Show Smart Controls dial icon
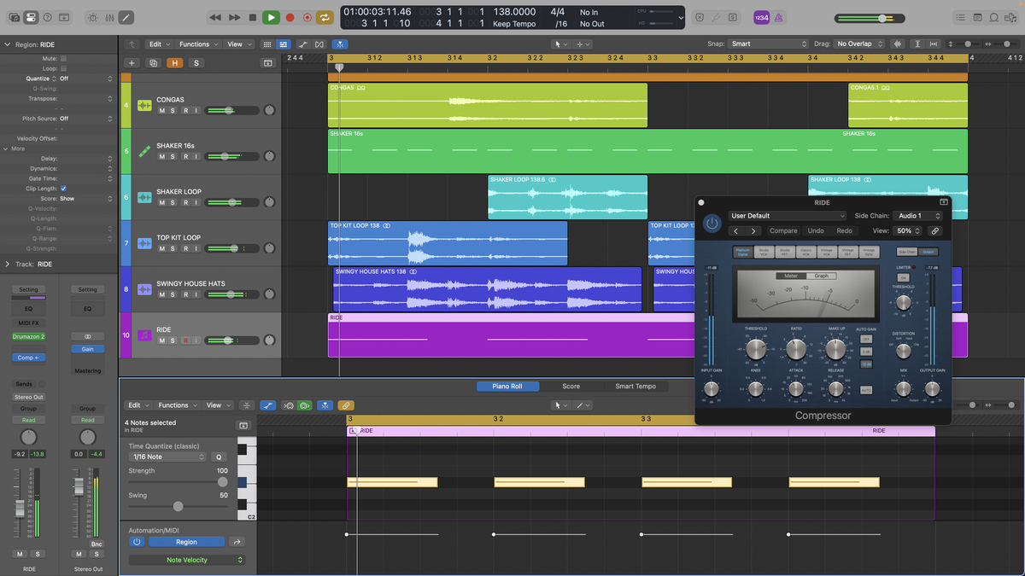 93,17
